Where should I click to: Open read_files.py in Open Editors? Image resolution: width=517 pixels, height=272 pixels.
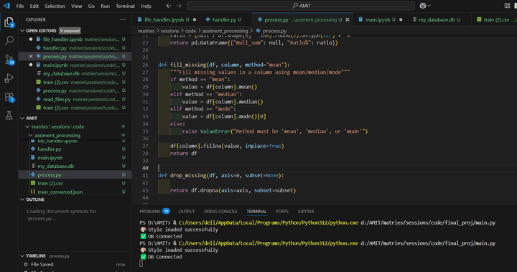pos(75,99)
